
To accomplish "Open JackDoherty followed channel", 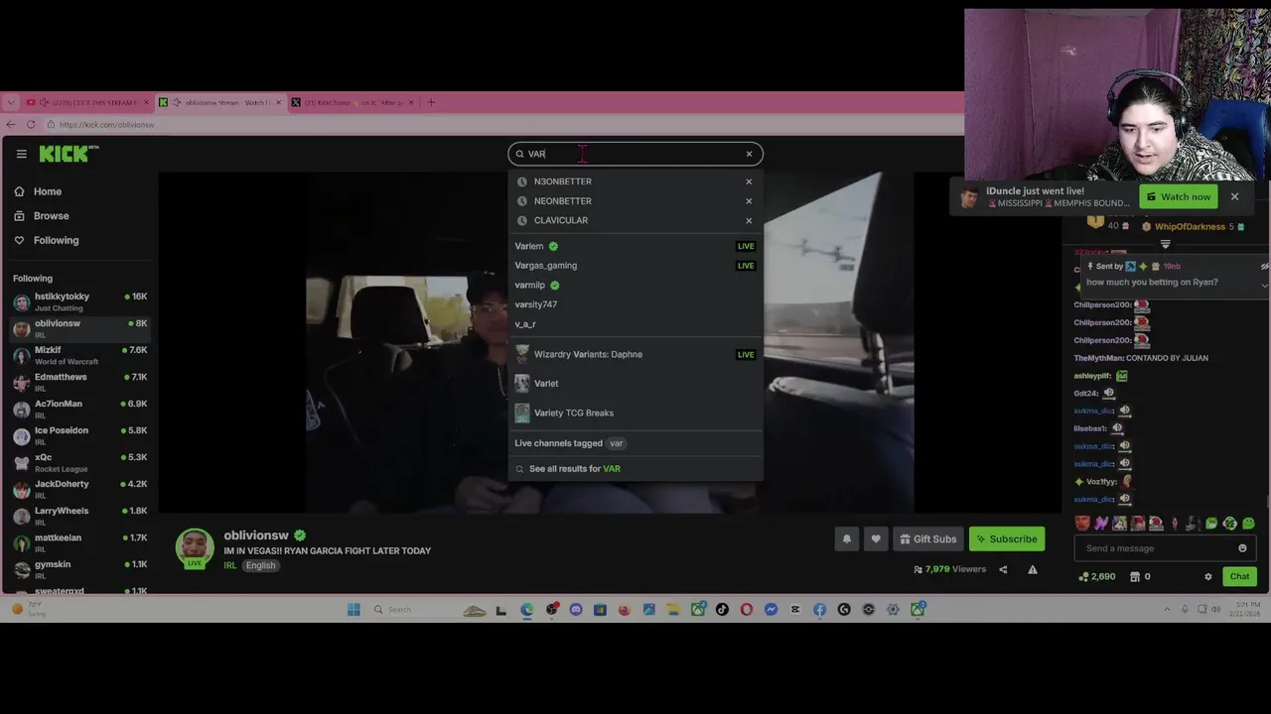I will pos(79,489).
